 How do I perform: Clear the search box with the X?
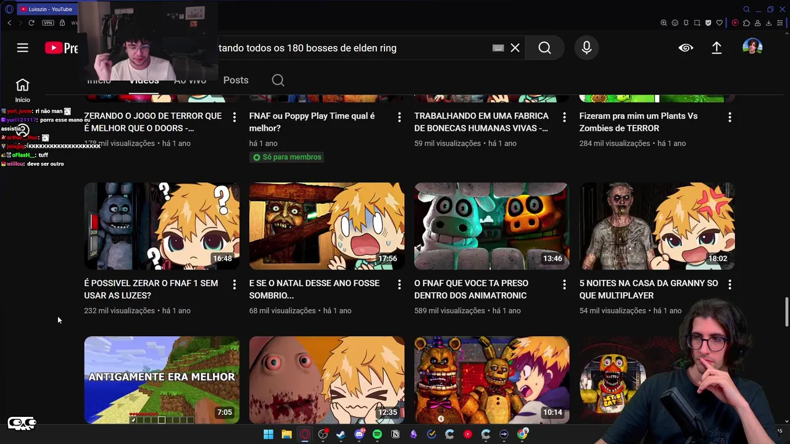click(515, 47)
